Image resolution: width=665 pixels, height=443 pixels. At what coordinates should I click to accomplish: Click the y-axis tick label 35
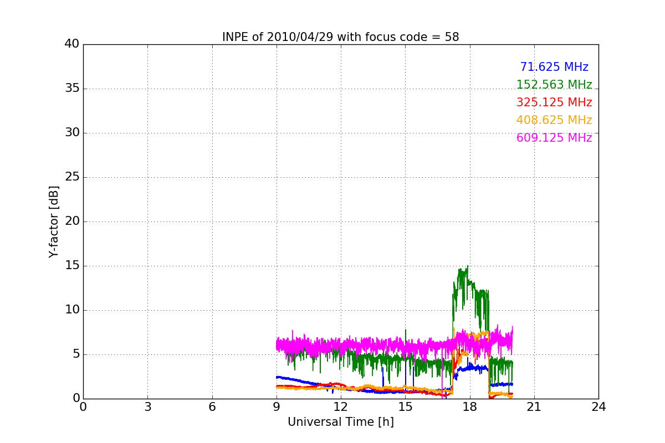[72, 89]
